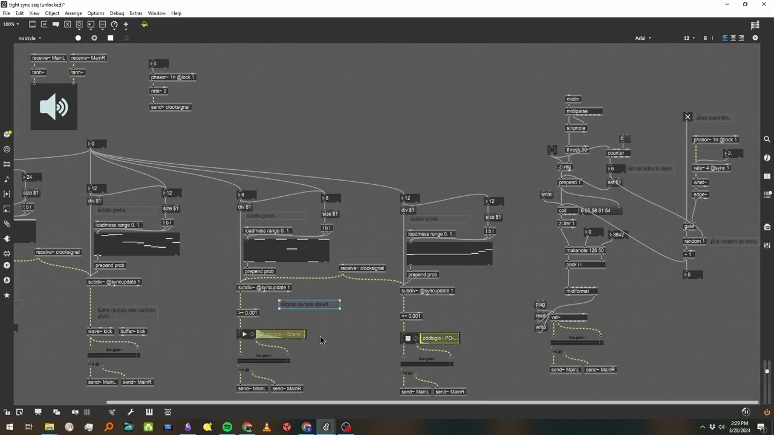The image size is (774, 435).
Task: Open the inspector info icon in right sidebar
Action: (x=767, y=158)
